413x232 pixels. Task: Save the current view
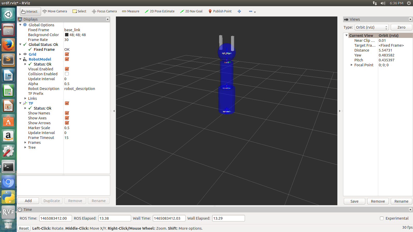[x=354, y=201]
